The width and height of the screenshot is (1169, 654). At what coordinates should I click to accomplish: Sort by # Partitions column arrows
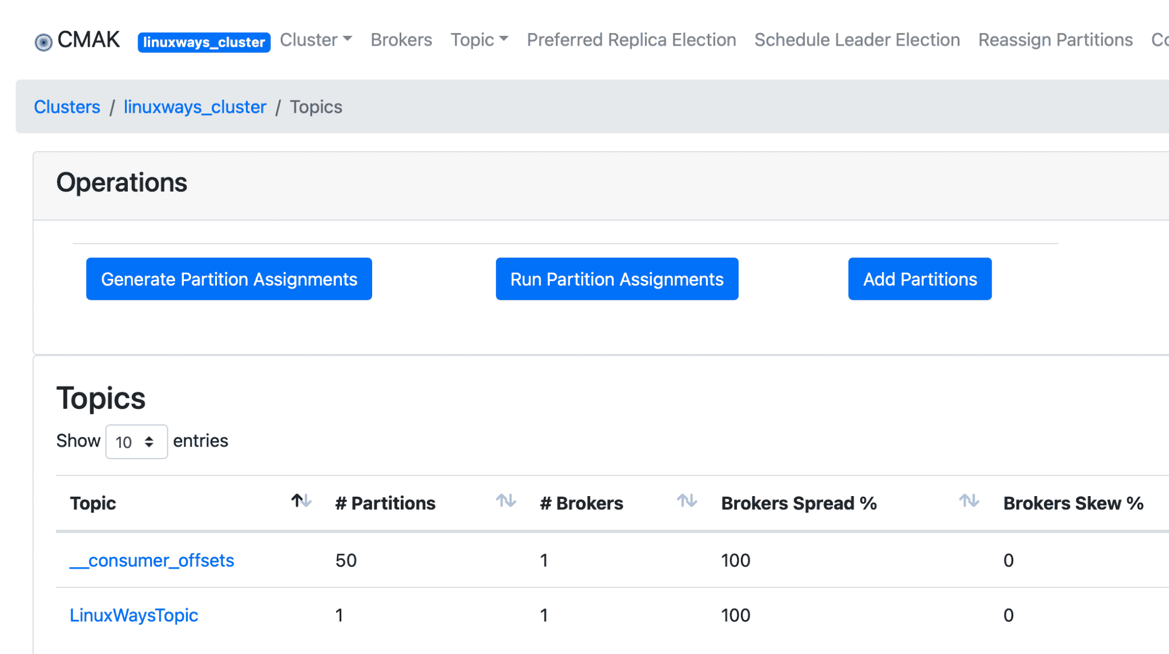point(506,501)
